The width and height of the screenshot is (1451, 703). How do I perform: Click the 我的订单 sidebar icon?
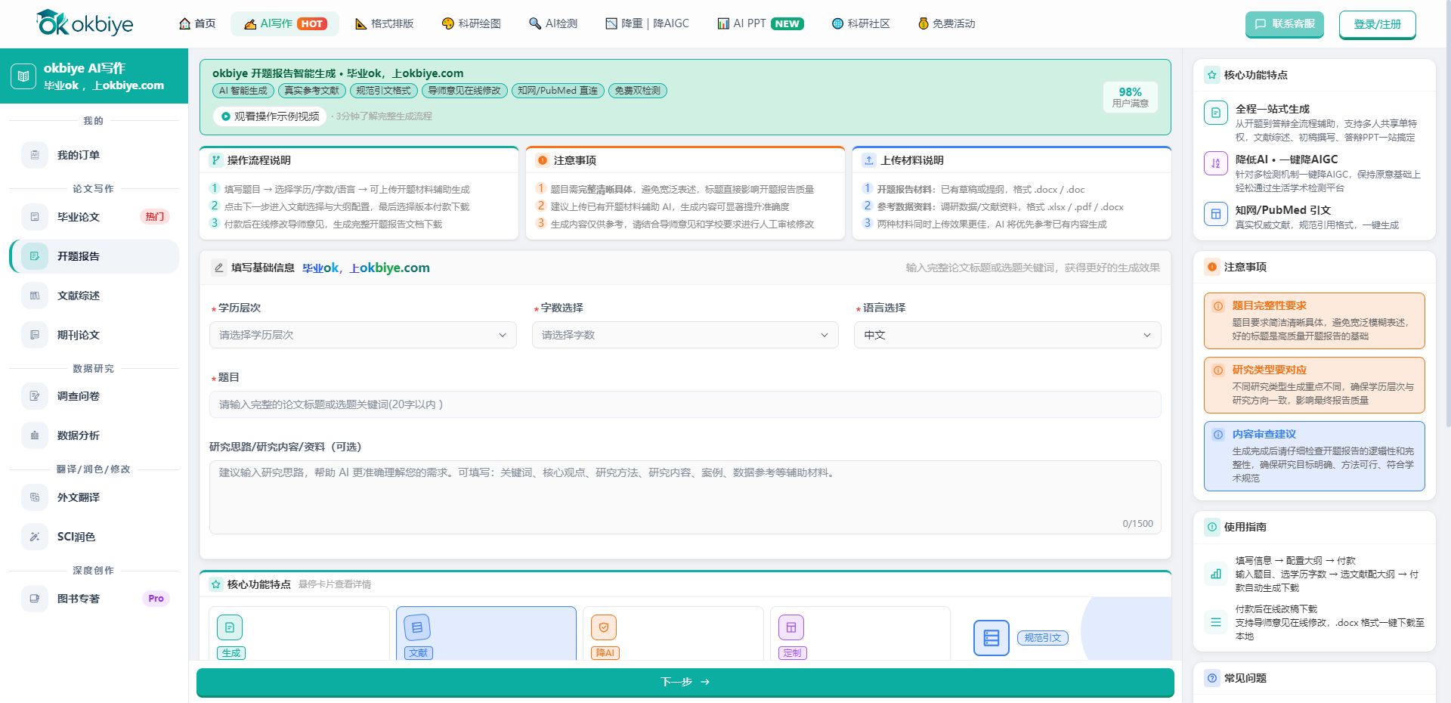[x=35, y=155]
